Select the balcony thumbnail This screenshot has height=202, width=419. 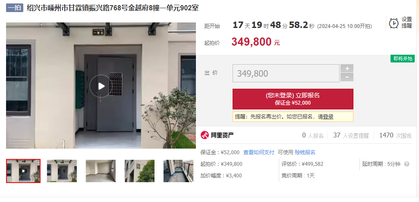(178, 171)
